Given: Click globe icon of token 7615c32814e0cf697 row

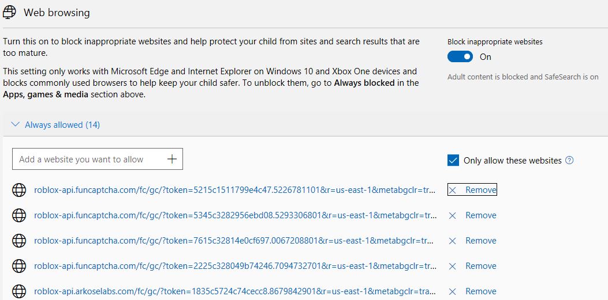Looking at the screenshot, I should (19, 241).
